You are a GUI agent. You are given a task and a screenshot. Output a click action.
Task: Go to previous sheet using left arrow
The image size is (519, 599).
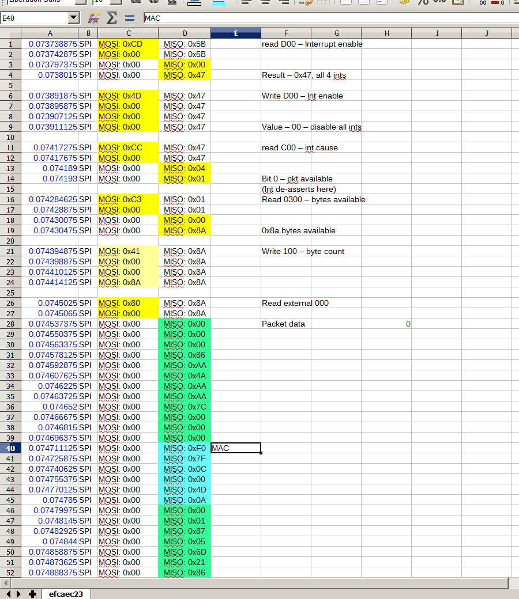click(x=9, y=594)
